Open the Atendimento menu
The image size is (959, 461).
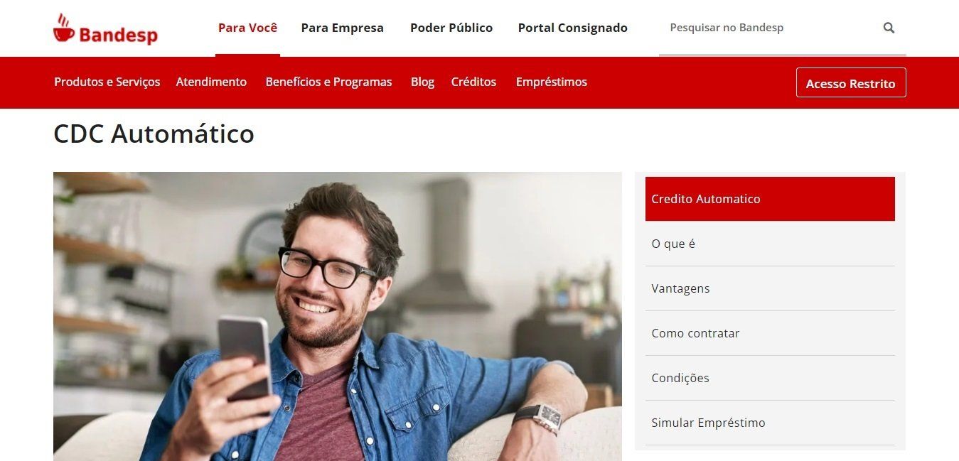pos(211,82)
